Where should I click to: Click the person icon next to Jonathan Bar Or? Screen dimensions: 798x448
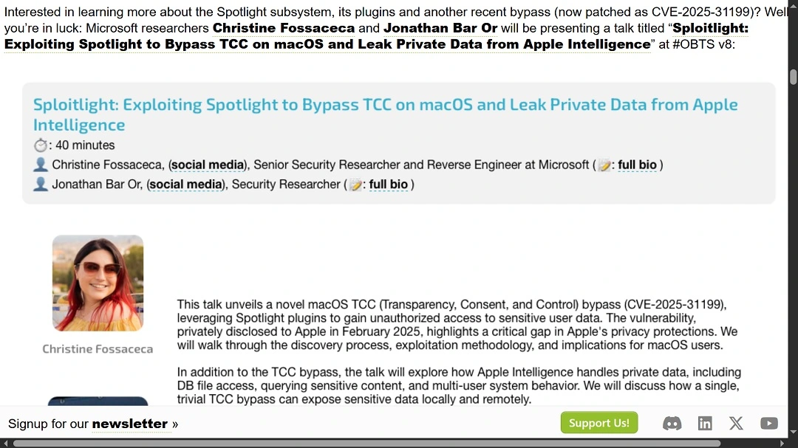click(x=40, y=184)
